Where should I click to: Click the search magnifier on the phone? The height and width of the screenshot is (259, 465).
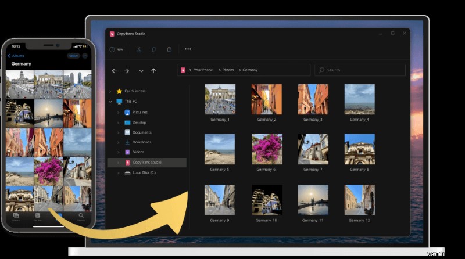(81, 215)
